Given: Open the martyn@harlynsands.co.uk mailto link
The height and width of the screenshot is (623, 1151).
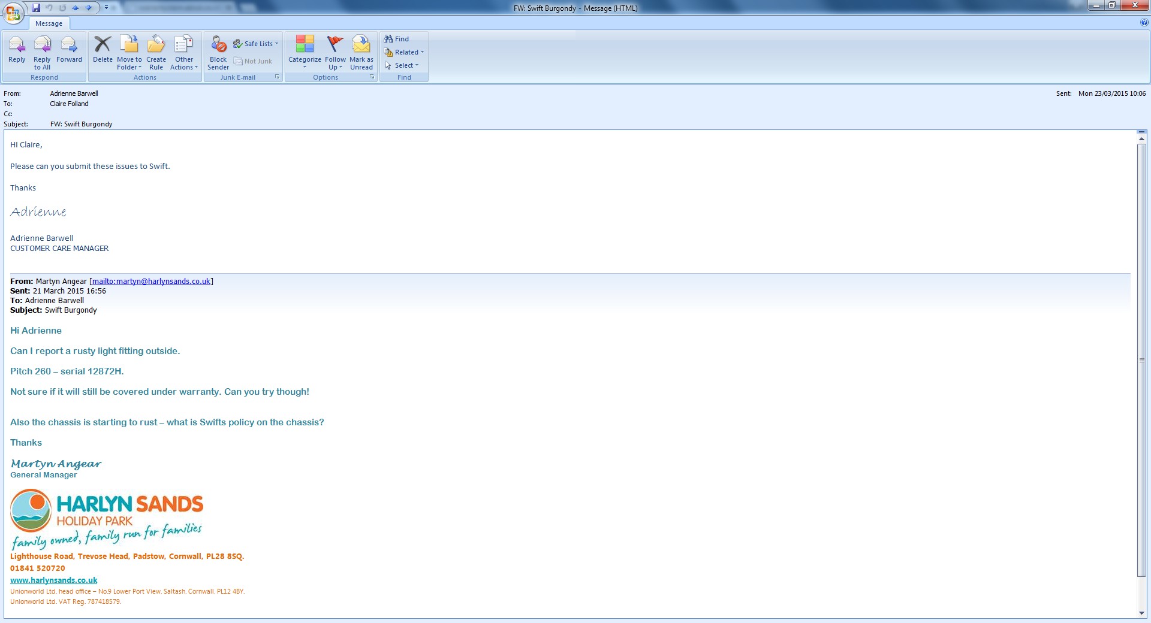Looking at the screenshot, I should [x=151, y=281].
